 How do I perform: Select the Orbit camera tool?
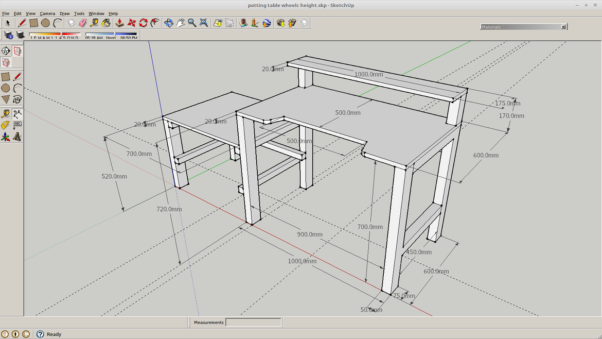click(168, 23)
